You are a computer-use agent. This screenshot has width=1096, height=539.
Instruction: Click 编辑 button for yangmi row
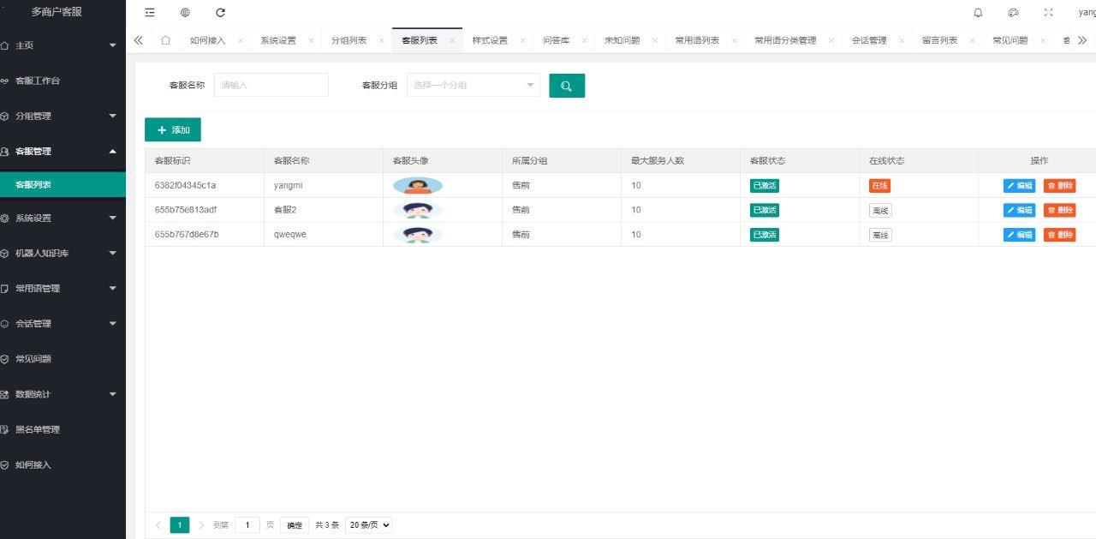pyautogui.click(x=1019, y=186)
